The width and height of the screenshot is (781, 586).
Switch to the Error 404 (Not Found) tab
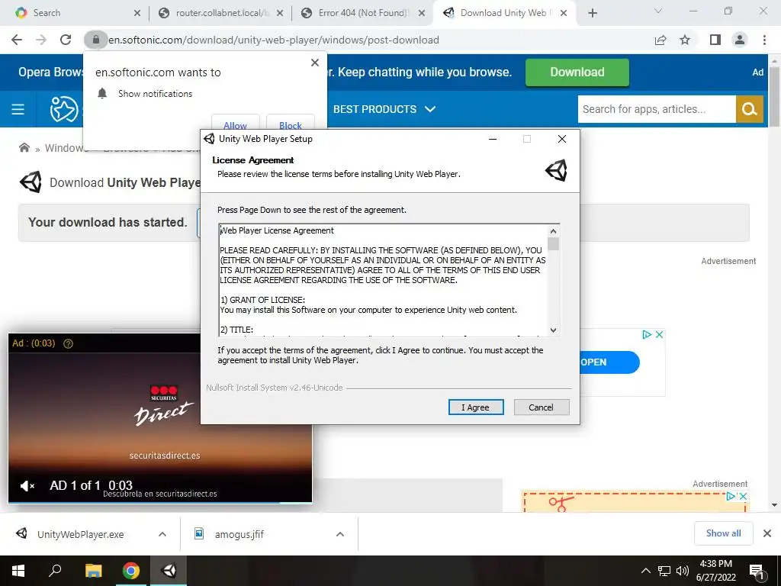tap(364, 13)
